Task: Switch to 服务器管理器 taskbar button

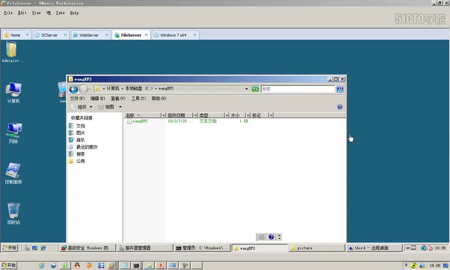Action: click(x=144, y=248)
